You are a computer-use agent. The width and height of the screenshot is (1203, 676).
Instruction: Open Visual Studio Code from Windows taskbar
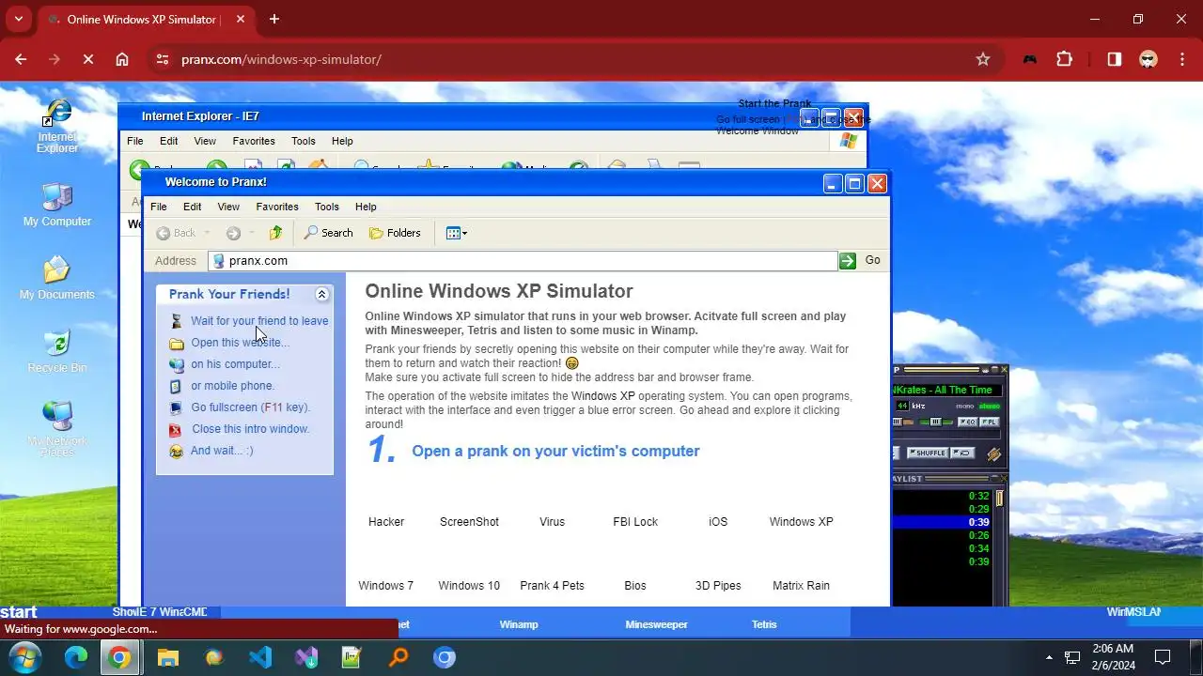tap(260, 657)
